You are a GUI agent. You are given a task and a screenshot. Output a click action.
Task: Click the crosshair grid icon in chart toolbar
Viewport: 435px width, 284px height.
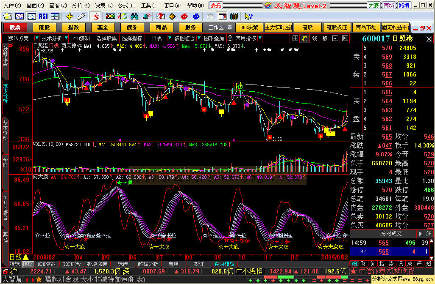295,38
